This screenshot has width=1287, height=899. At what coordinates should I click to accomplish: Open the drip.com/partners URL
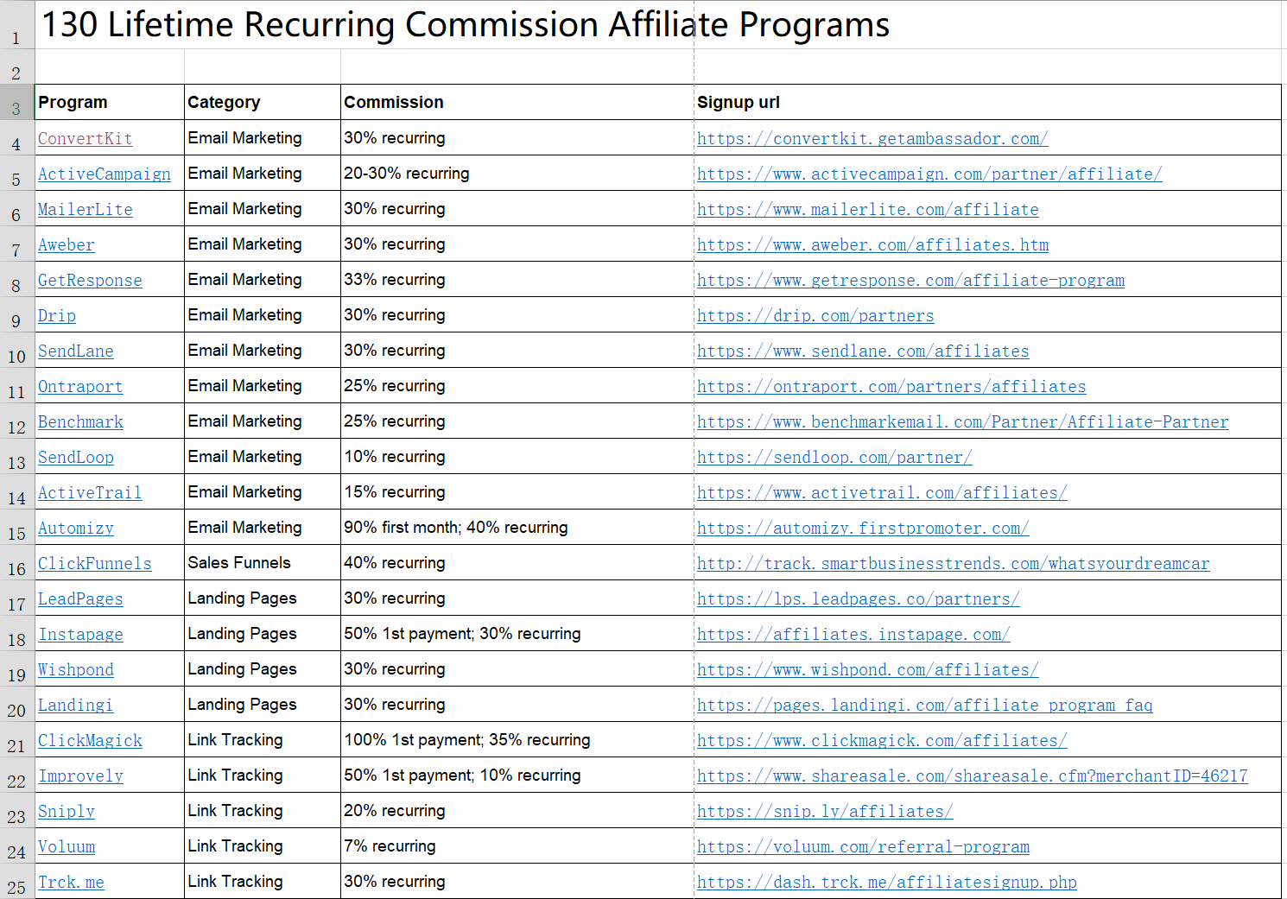(815, 315)
